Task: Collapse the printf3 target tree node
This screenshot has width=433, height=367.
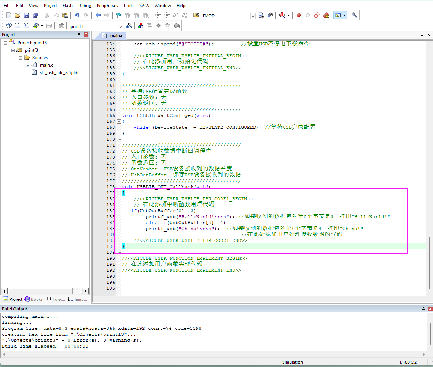Action: click(13, 50)
